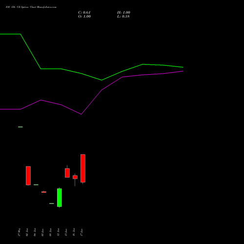The image size is (244, 244).
Task: Select the 12 Jun date label
Action: (x=58, y=232)
